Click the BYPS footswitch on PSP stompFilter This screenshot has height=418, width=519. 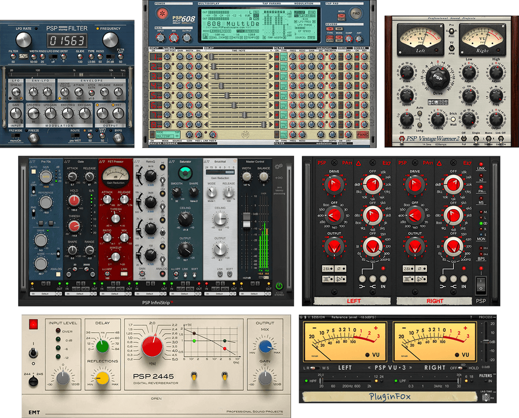click(118, 138)
